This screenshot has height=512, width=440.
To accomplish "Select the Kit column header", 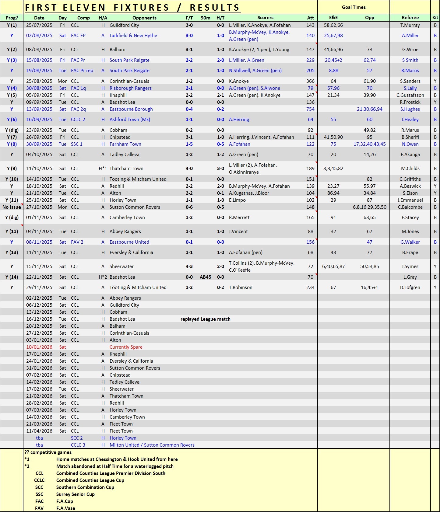I will pos(435,18).
